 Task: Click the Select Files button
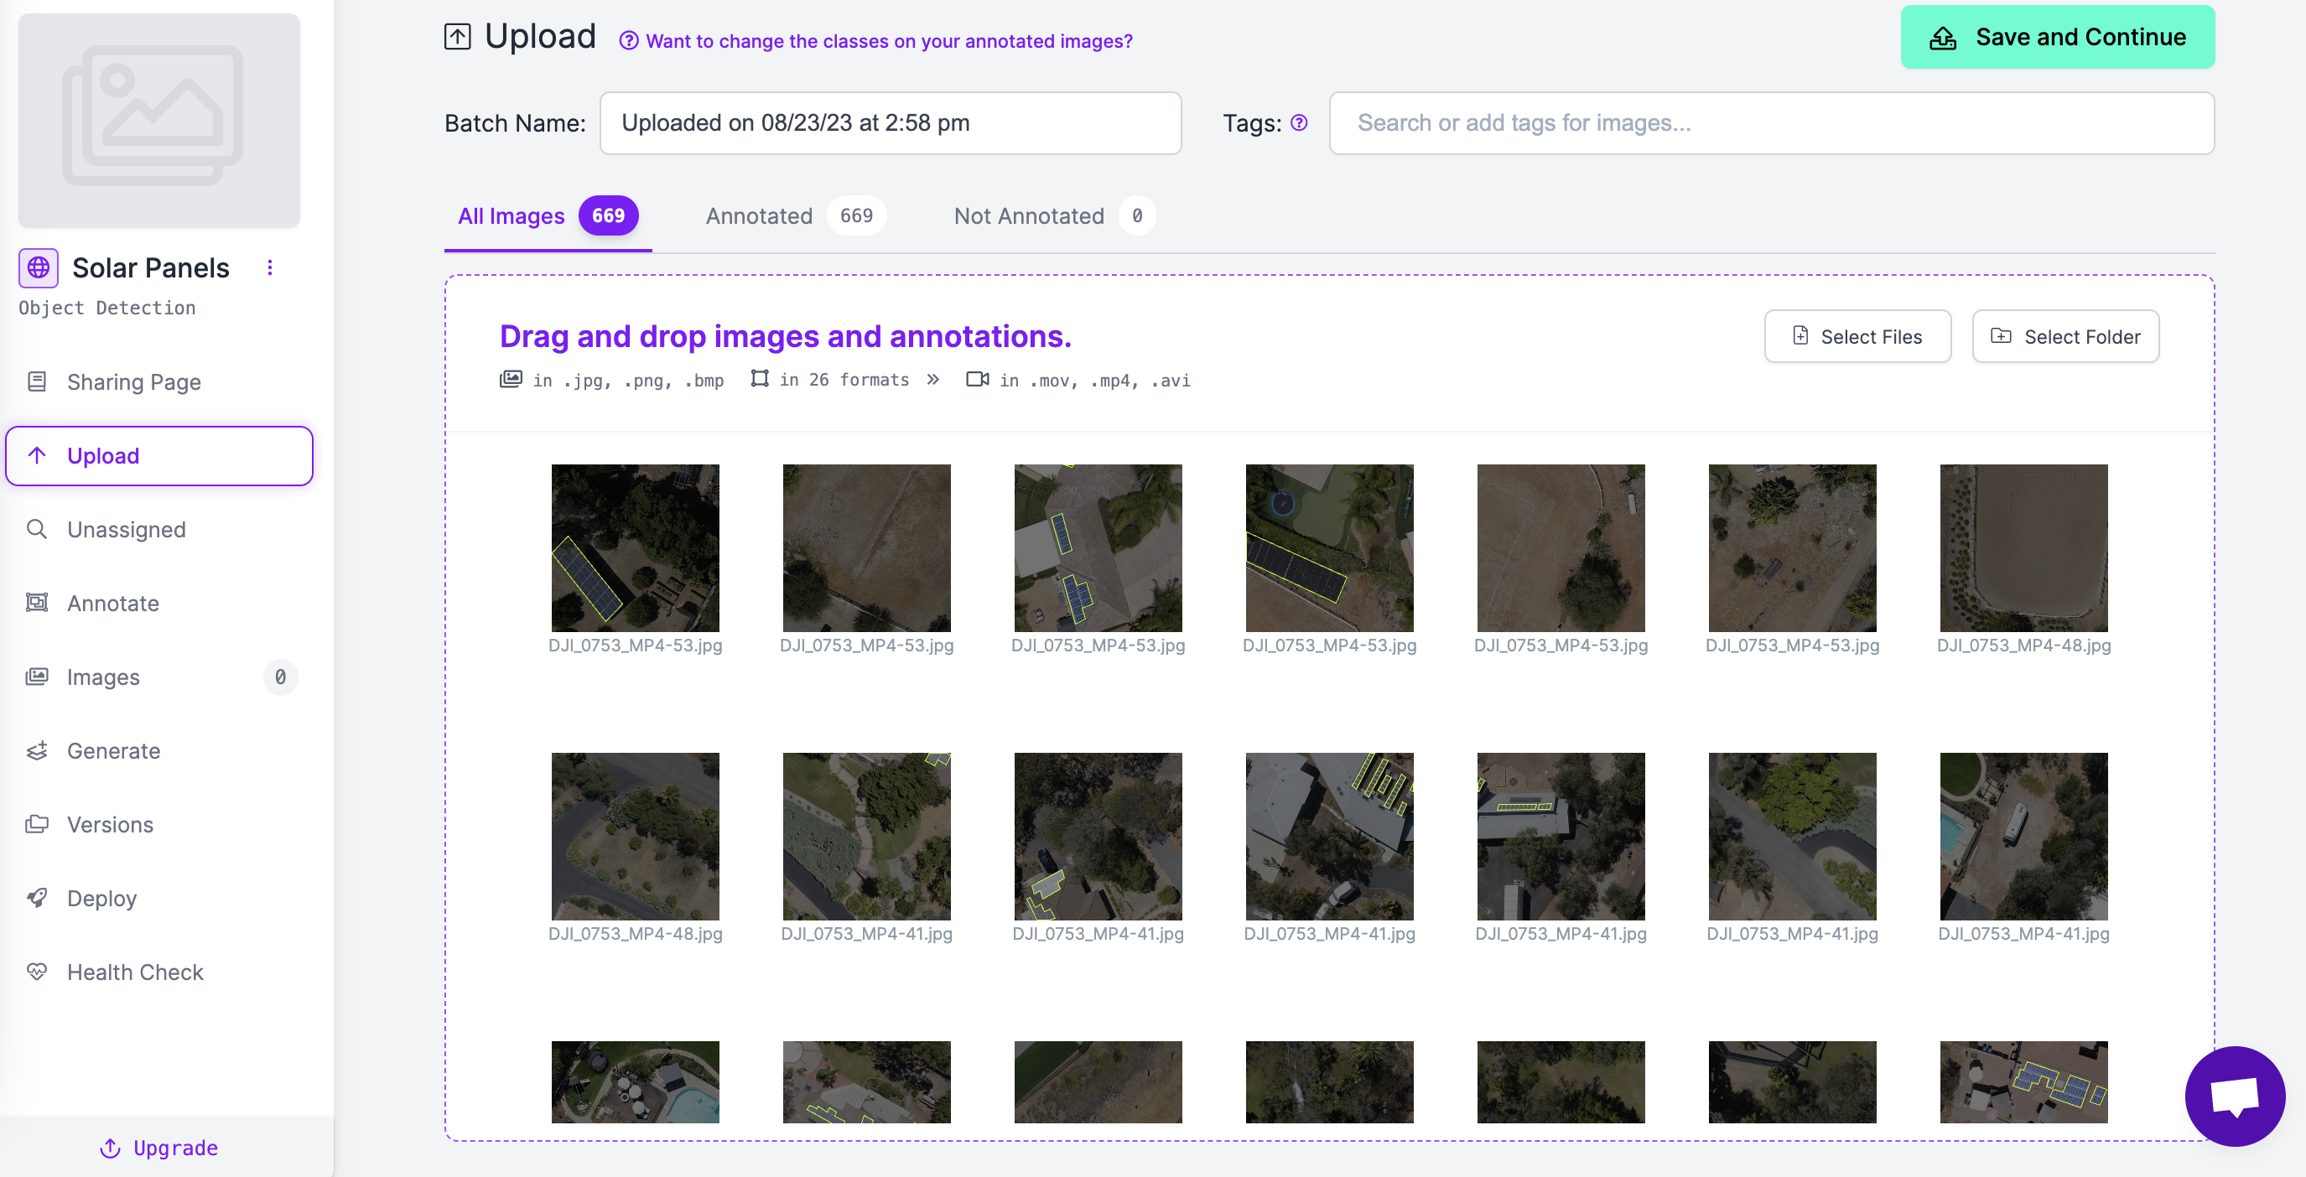point(1857,336)
